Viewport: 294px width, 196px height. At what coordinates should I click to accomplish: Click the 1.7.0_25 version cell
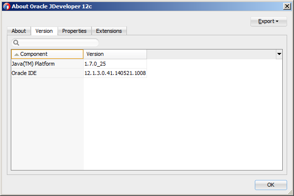pyautogui.click(x=115, y=64)
